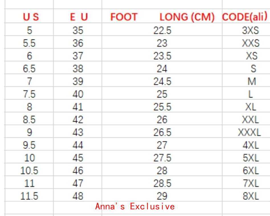Click the Anna's Exclusive text
Screen dimensions: 270x216
point(135,206)
